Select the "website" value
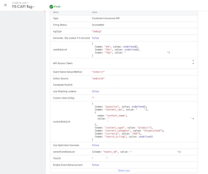The width and height of the screenshot is (208, 174). point(98,79)
